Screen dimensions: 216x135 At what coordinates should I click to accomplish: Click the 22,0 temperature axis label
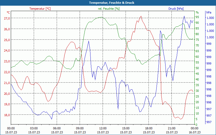point(7,72)
